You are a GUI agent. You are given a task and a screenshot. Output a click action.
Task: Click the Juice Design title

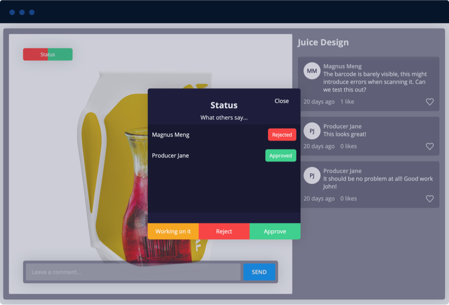[x=323, y=42]
